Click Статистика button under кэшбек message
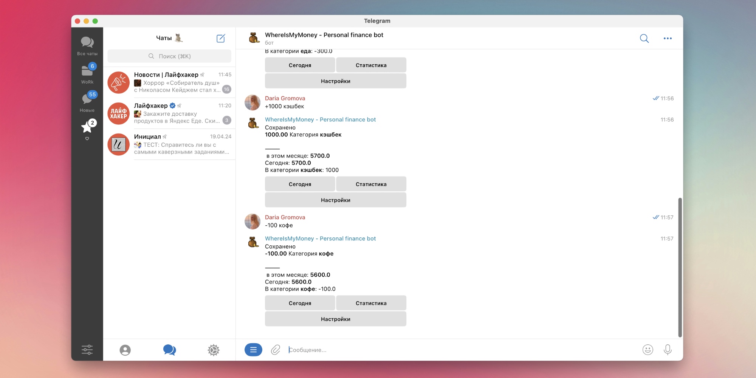756x378 pixels. (371, 184)
